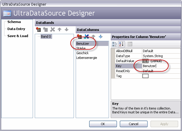Click Add Band icon in DataBands toolbar
The height and width of the screenshot is (131, 182).
(38, 29)
